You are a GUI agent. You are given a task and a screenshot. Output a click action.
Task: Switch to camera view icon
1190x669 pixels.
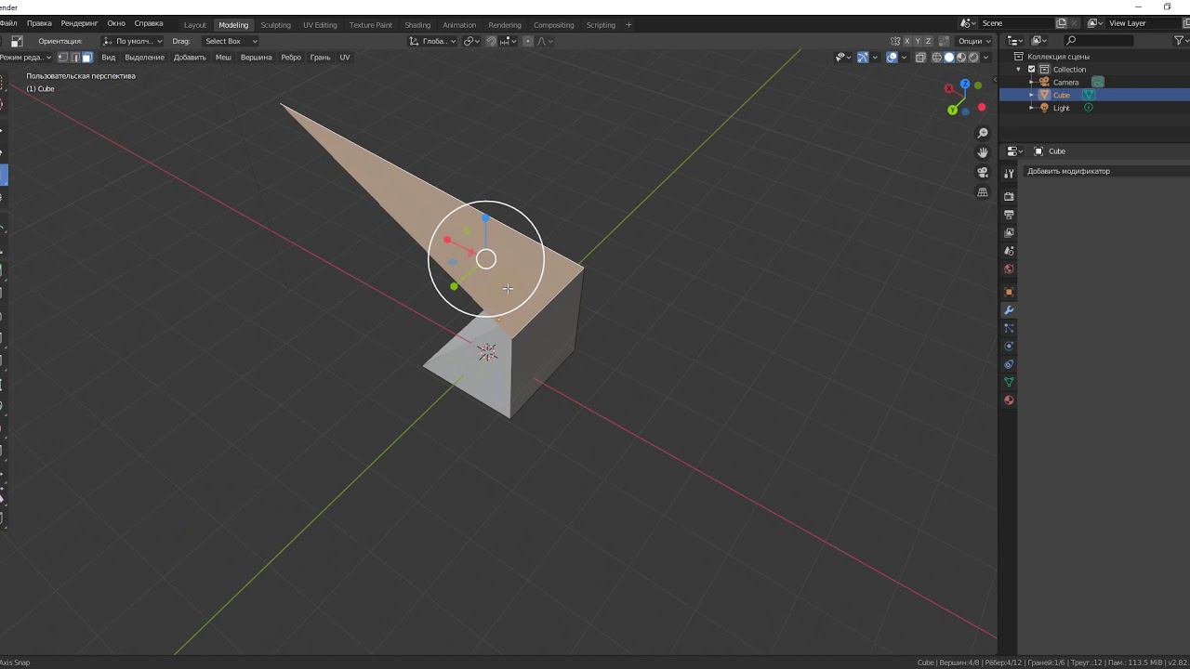click(983, 173)
